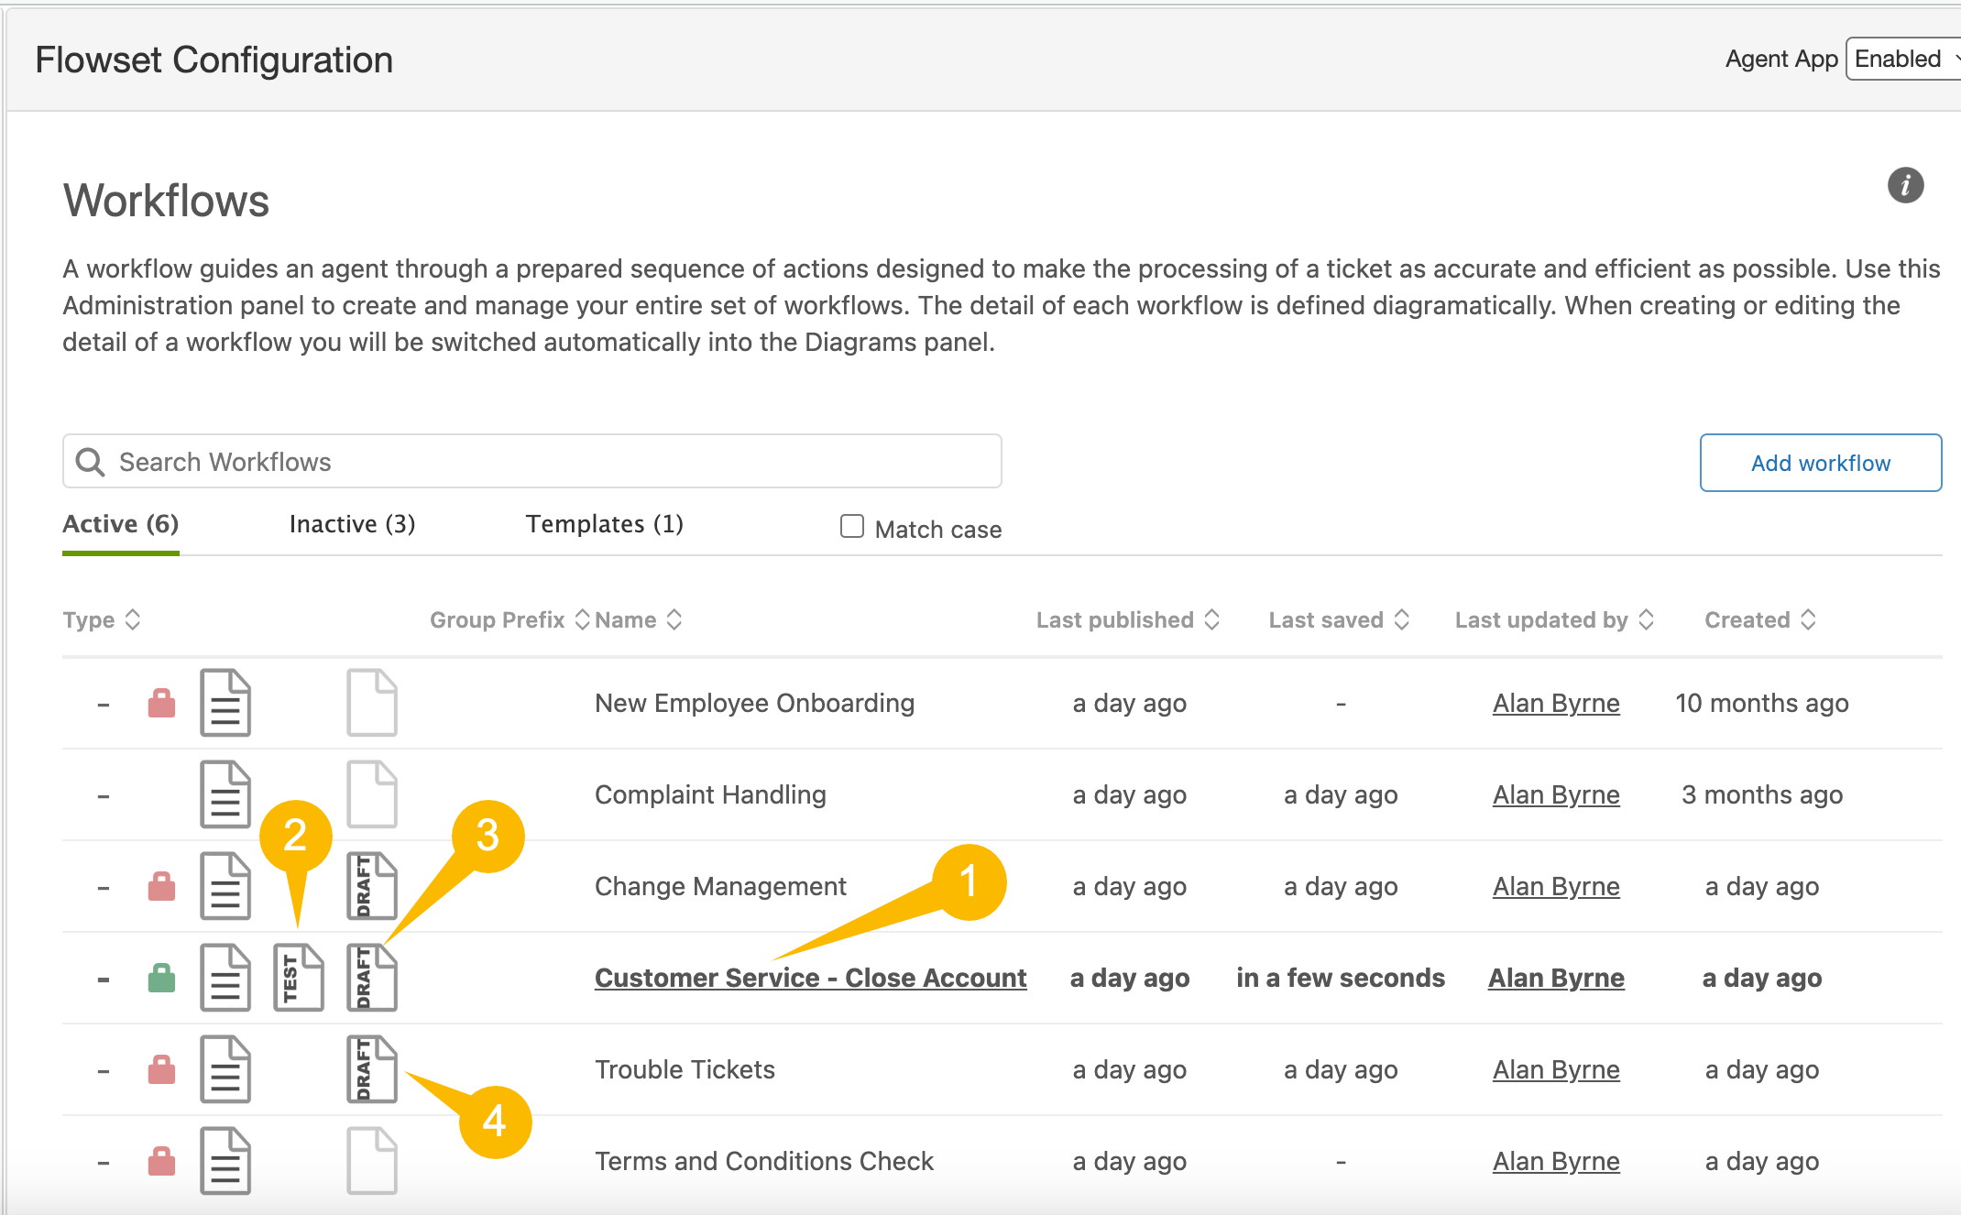Open TEST version icon for Customer Service row

click(x=299, y=978)
